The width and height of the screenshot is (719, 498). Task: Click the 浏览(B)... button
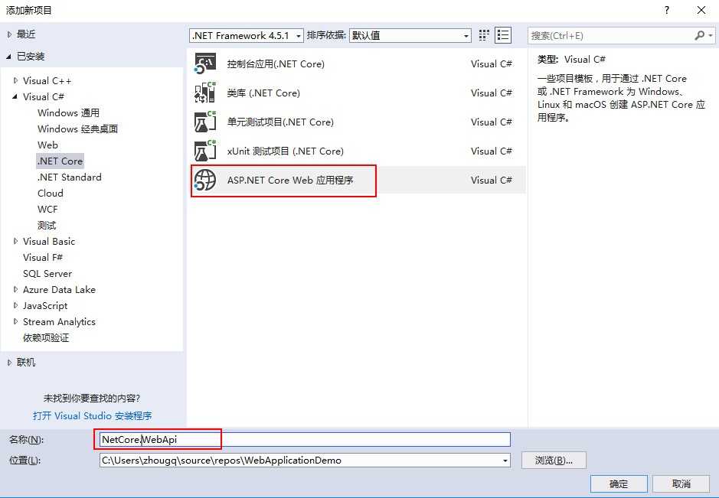pos(554,461)
